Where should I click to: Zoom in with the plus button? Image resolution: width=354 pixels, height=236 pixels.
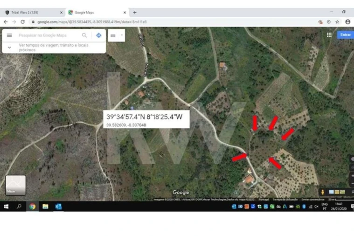click(x=352, y=176)
